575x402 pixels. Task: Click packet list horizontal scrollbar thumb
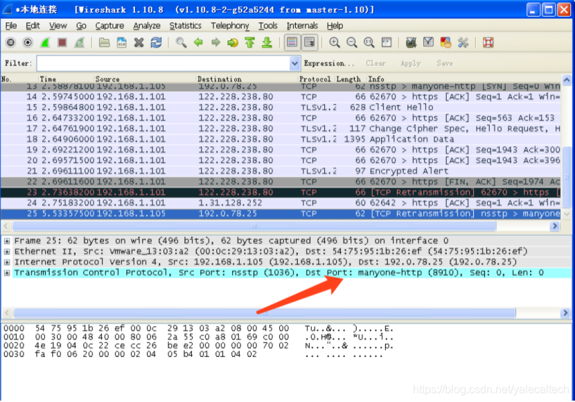point(254,227)
